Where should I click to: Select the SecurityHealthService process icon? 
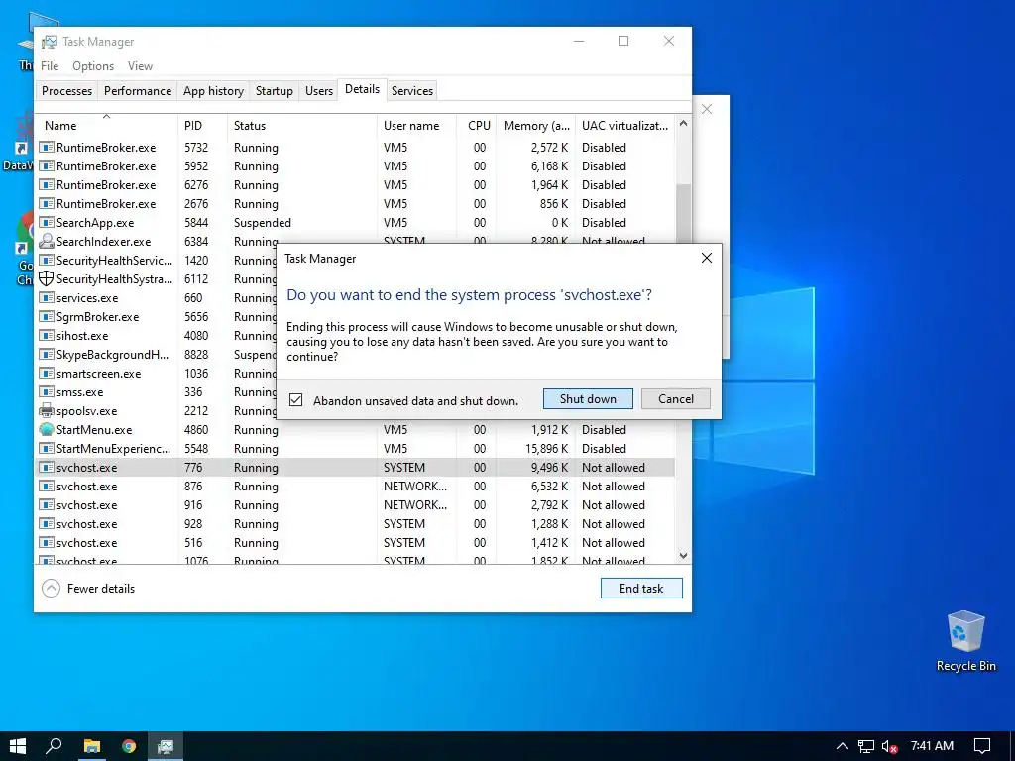46,261
